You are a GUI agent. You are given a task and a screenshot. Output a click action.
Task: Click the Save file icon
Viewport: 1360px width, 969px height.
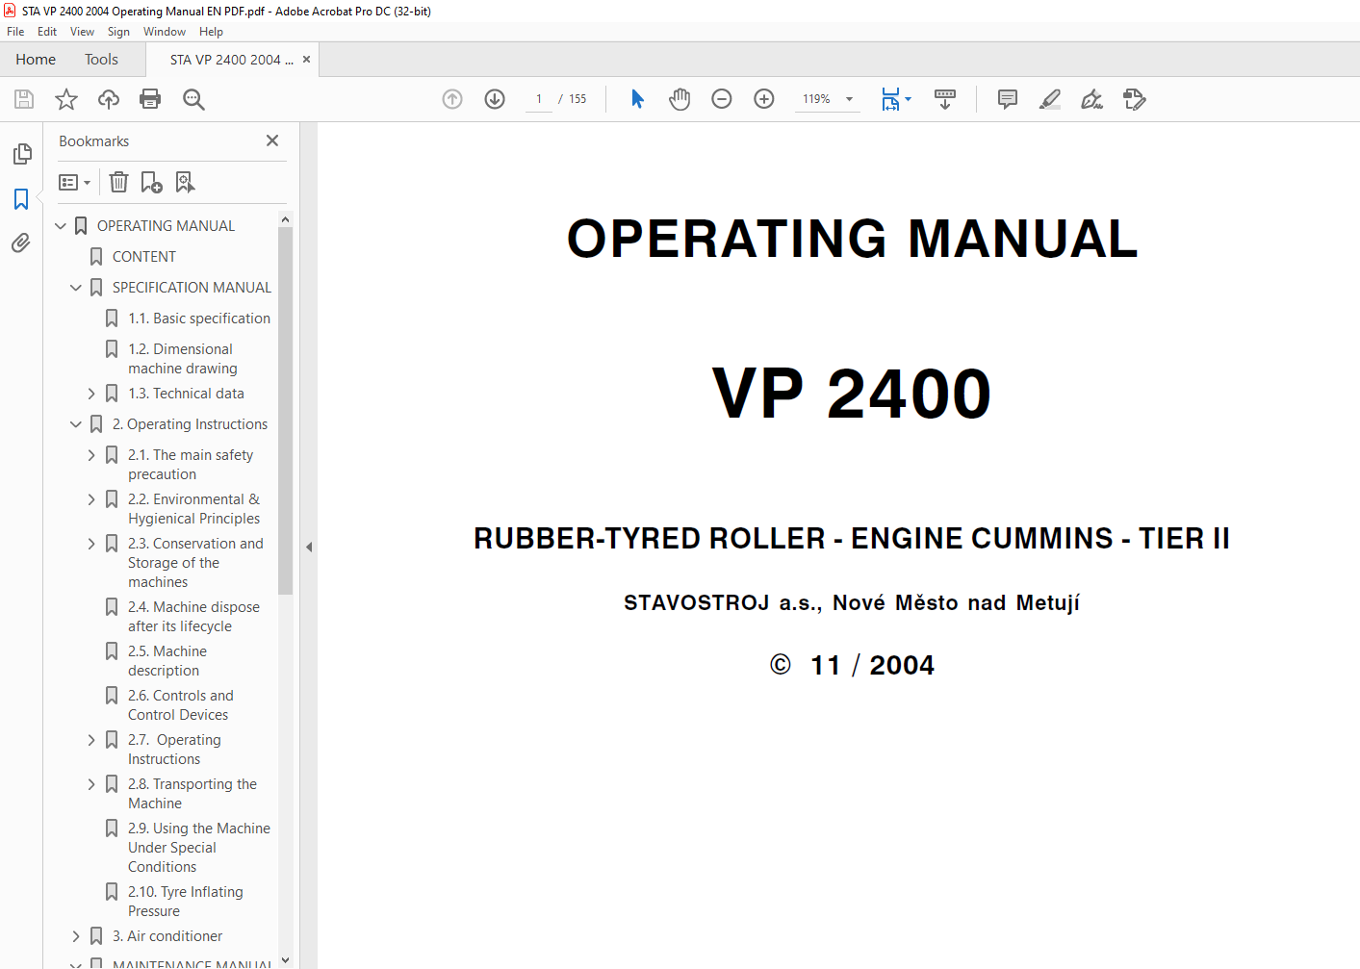pyautogui.click(x=24, y=99)
